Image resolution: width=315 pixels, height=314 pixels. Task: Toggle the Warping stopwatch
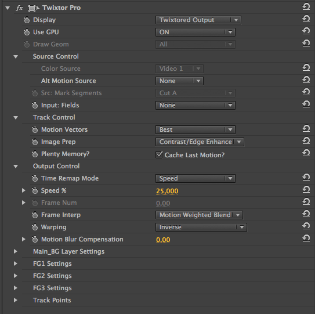[35, 227]
